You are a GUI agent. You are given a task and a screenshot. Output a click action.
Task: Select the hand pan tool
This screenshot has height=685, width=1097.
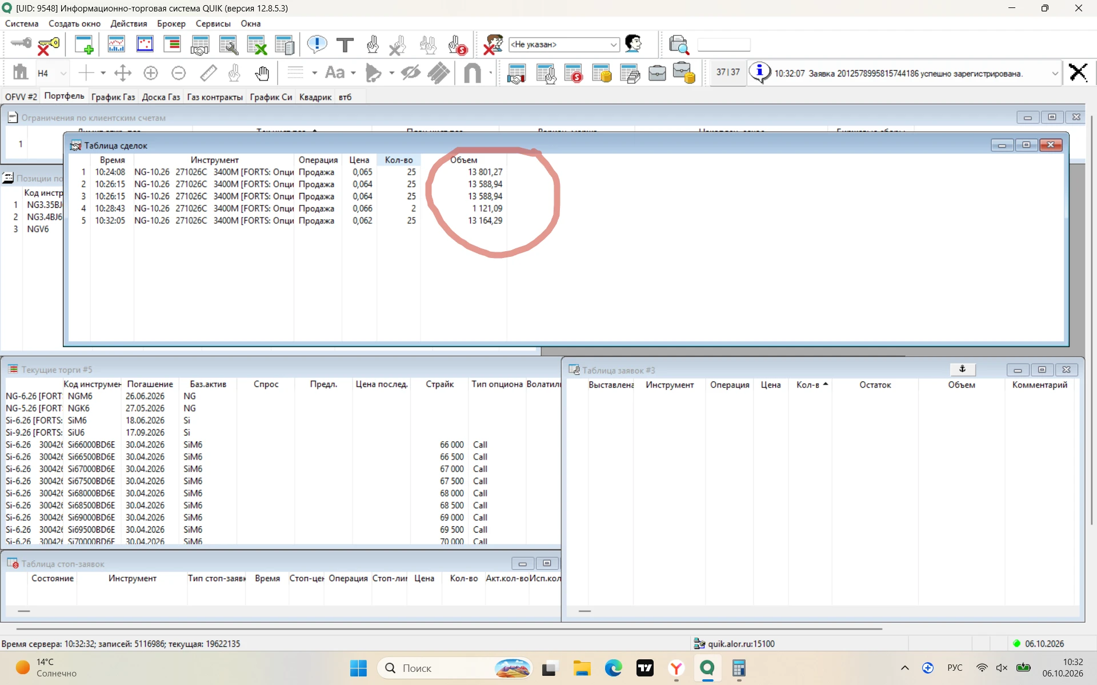point(262,73)
